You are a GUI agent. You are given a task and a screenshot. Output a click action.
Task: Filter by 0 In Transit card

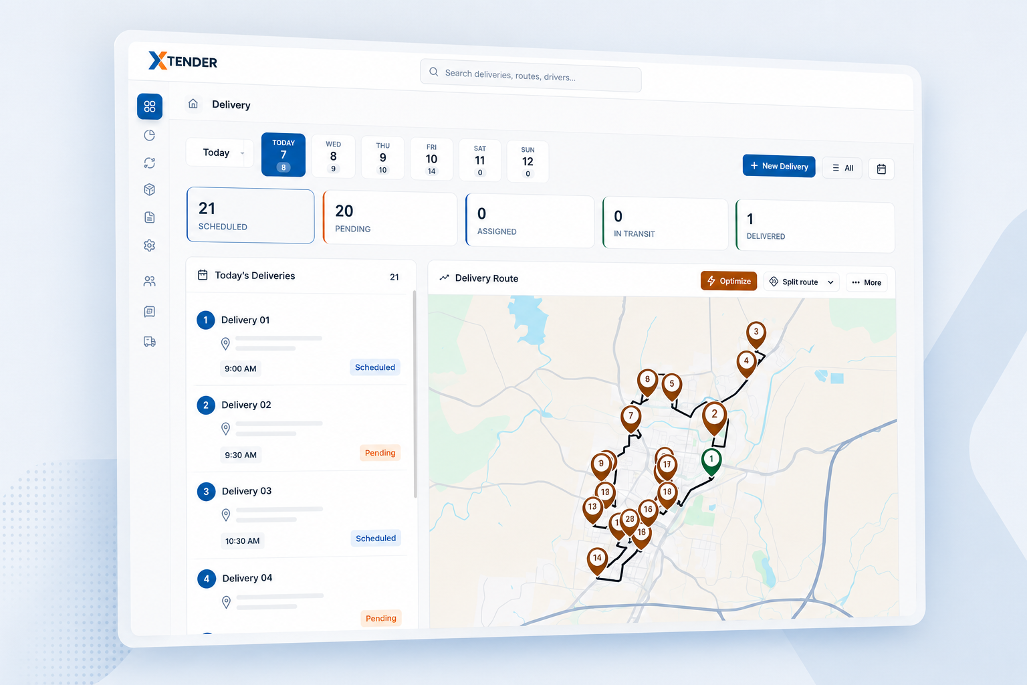coord(665,223)
